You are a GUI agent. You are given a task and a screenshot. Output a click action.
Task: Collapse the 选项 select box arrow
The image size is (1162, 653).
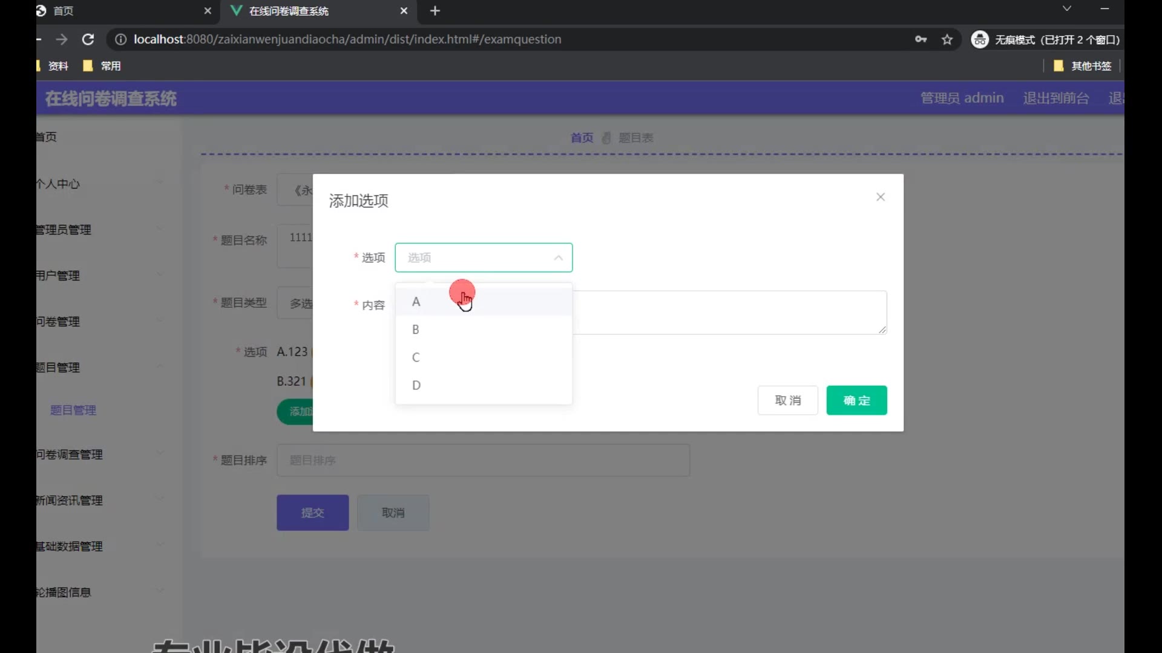[x=558, y=258]
